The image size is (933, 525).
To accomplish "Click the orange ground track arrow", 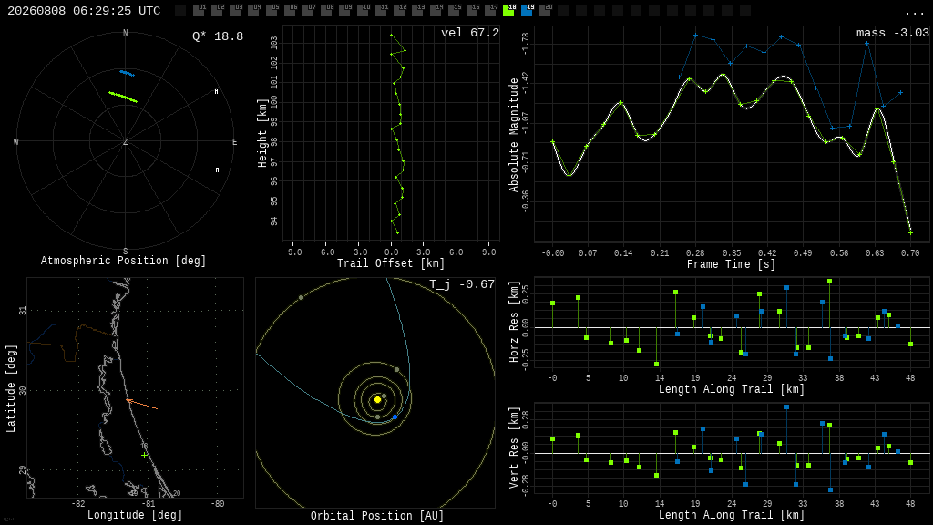I will pos(141,404).
